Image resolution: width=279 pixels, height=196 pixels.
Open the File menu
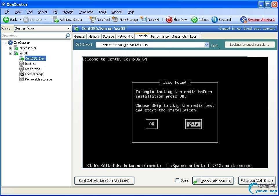click(x=7, y=12)
